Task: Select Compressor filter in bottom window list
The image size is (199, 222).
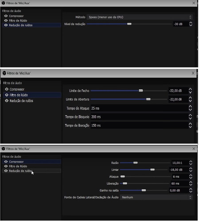Action: pos(31,162)
